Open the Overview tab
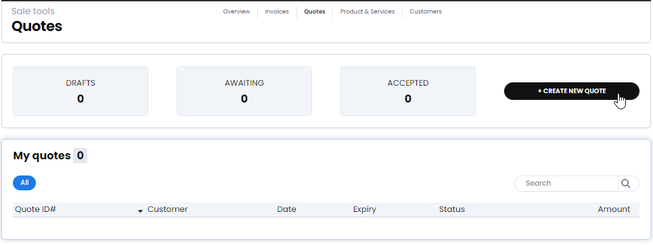This screenshot has height=245, width=653. (x=237, y=11)
